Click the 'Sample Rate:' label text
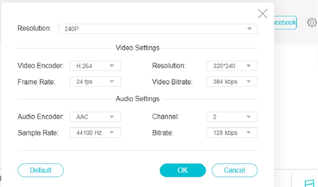This screenshot has height=187, width=318. [38, 132]
